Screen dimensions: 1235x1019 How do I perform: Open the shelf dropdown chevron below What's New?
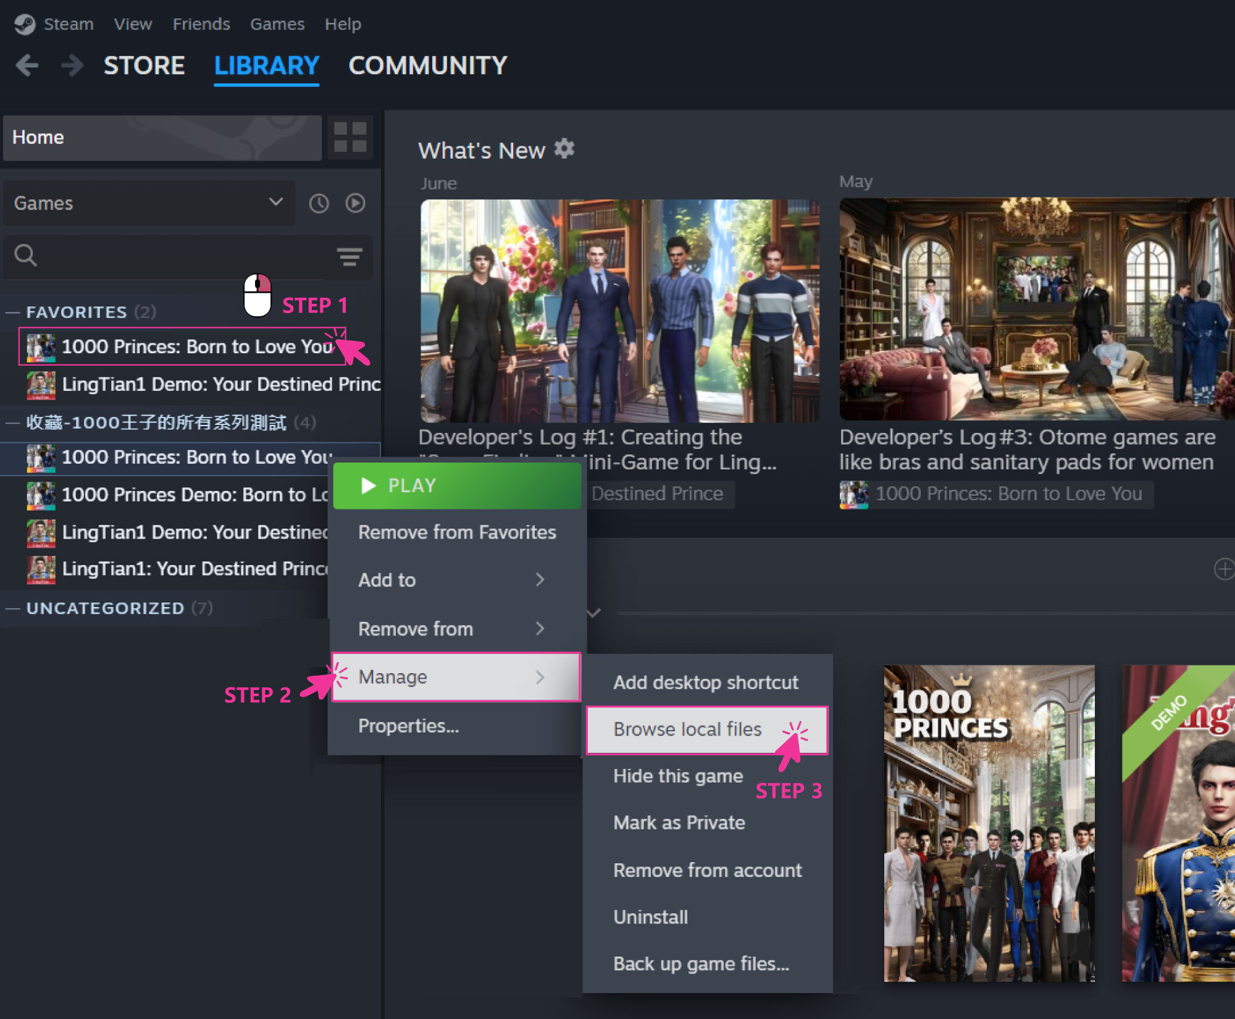(x=594, y=613)
